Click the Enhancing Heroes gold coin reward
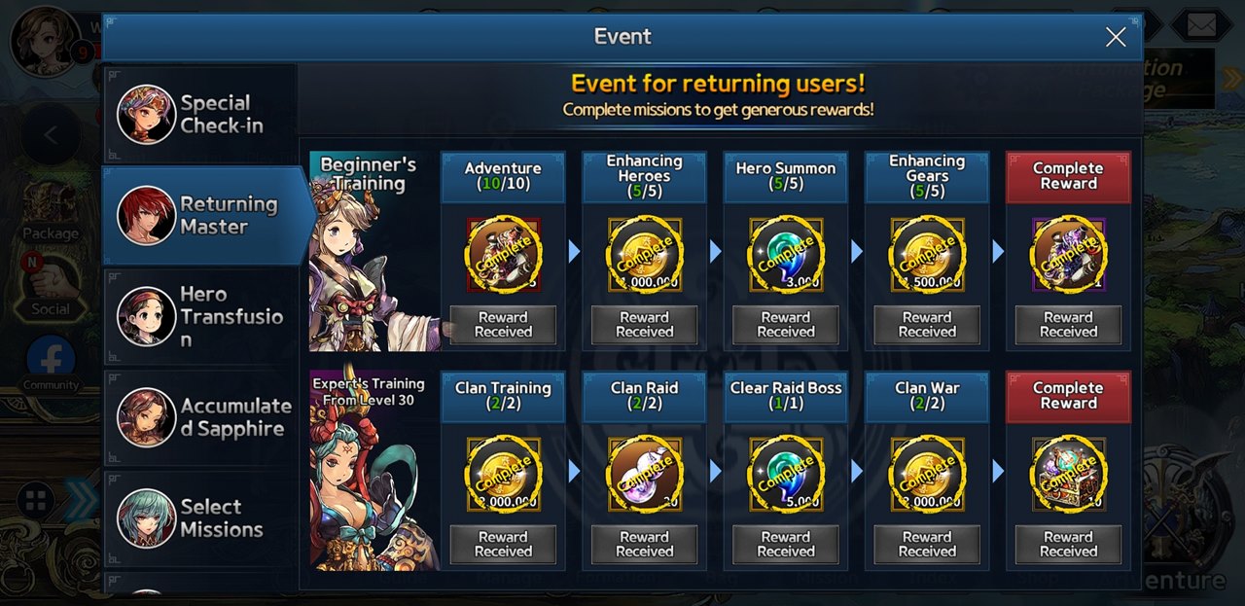 click(x=644, y=255)
